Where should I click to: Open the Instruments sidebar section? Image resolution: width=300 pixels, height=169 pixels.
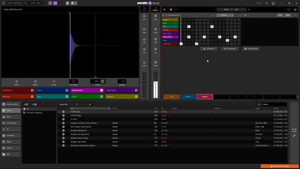click(11, 136)
